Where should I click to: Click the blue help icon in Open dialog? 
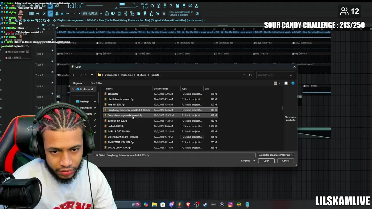point(293,83)
